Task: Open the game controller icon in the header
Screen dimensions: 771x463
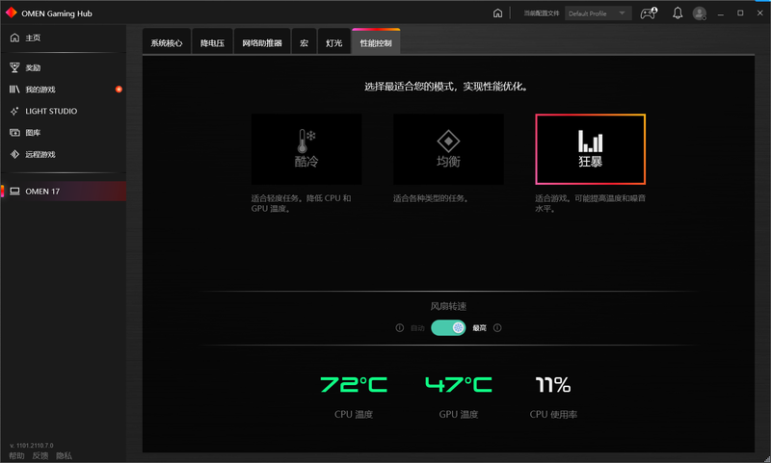Action: 651,13
